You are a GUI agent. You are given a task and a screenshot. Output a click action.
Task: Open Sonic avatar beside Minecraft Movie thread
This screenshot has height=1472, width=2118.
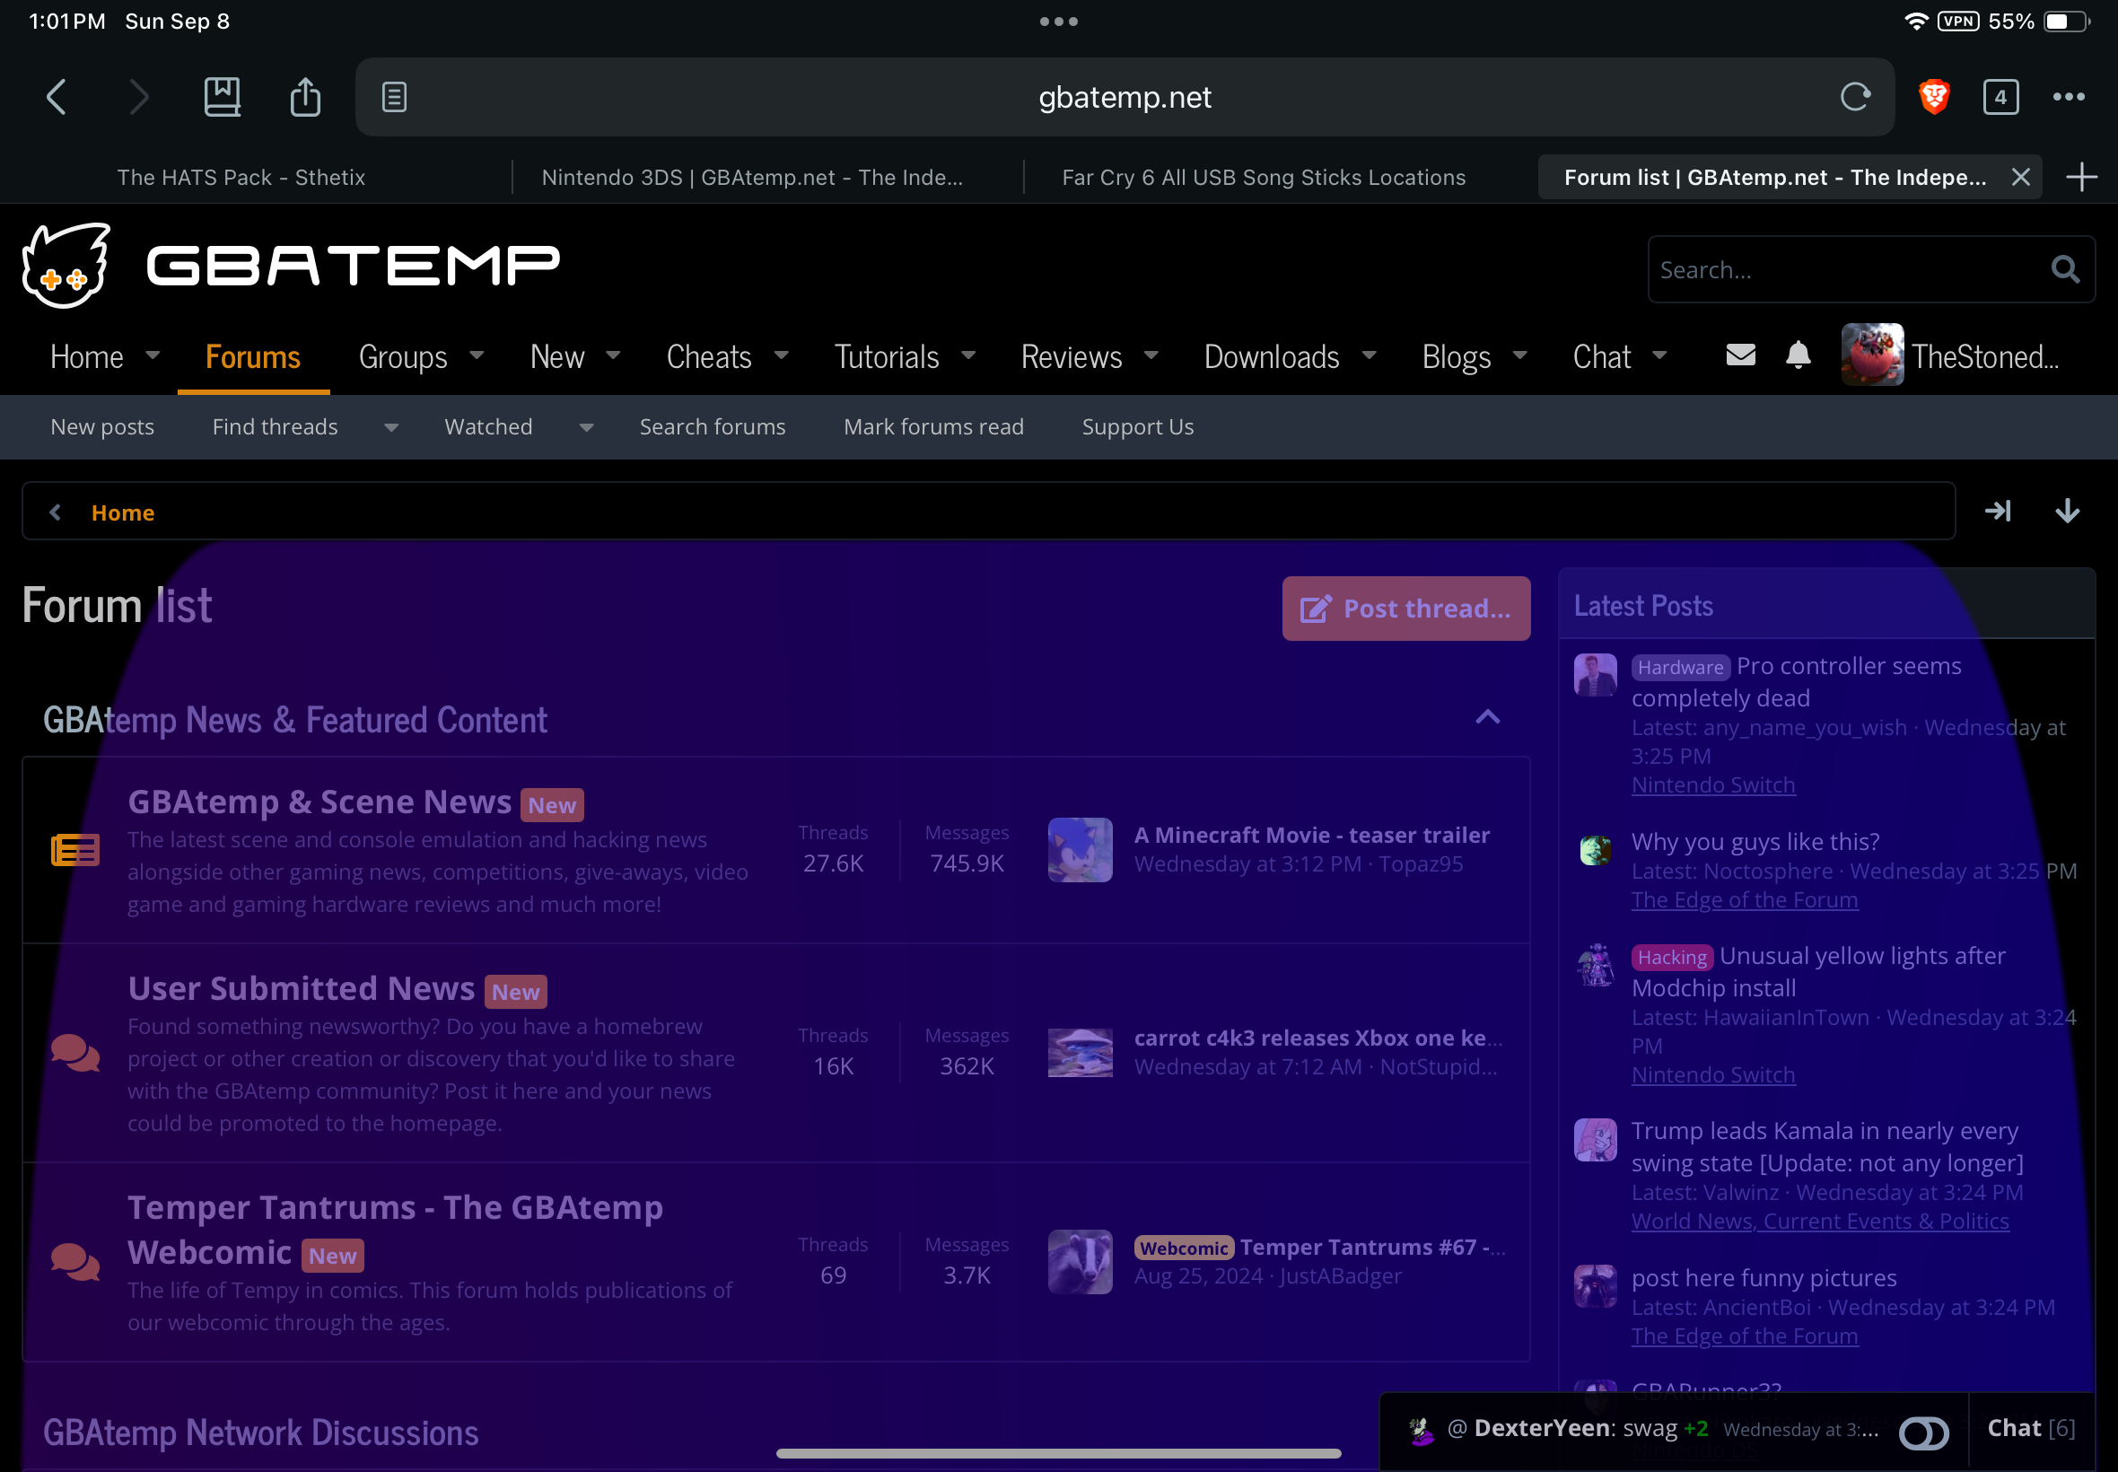coord(1081,849)
